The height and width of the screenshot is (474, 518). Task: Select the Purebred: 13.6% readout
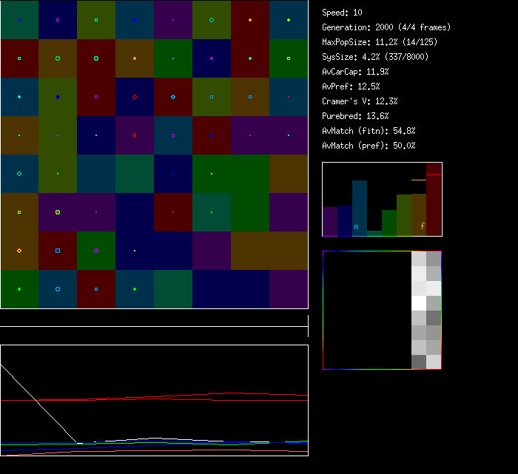point(355,116)
